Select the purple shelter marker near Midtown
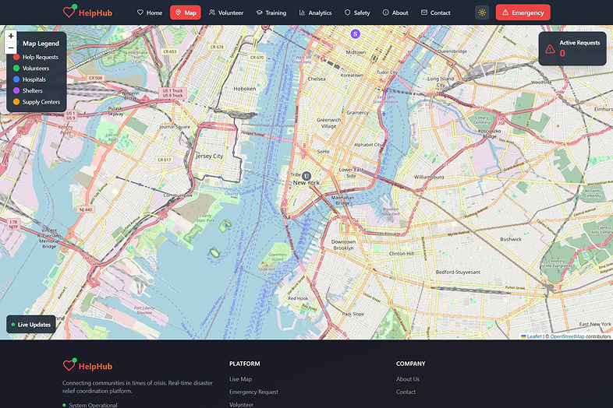 (355, 34)
